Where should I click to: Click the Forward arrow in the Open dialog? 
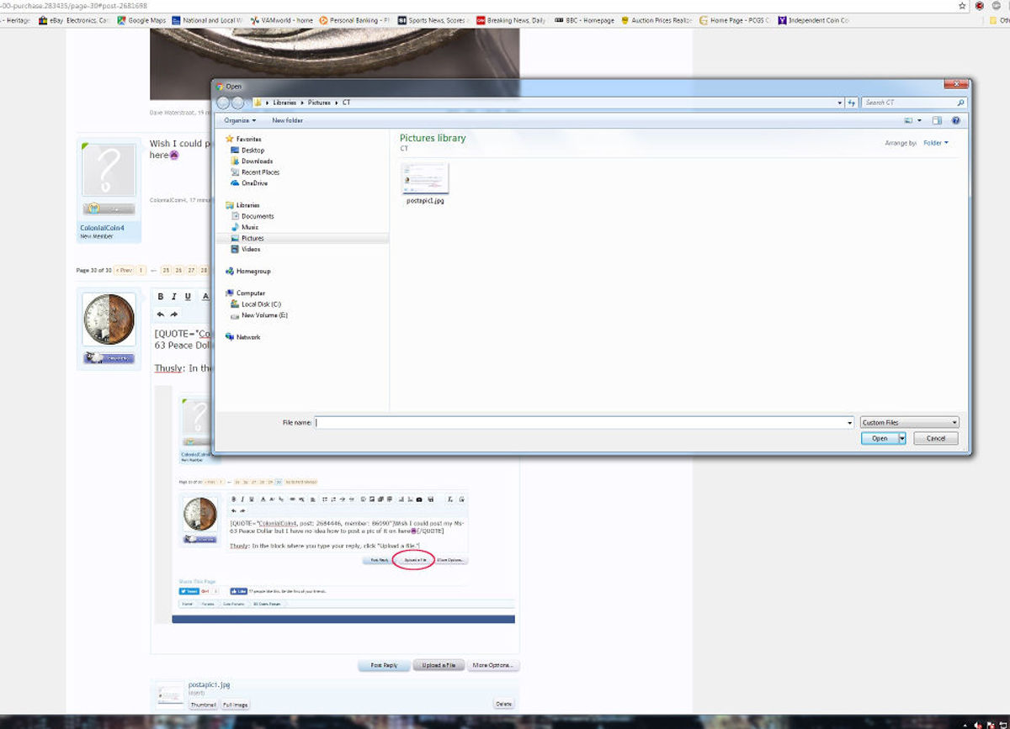[x=237, y=103]
